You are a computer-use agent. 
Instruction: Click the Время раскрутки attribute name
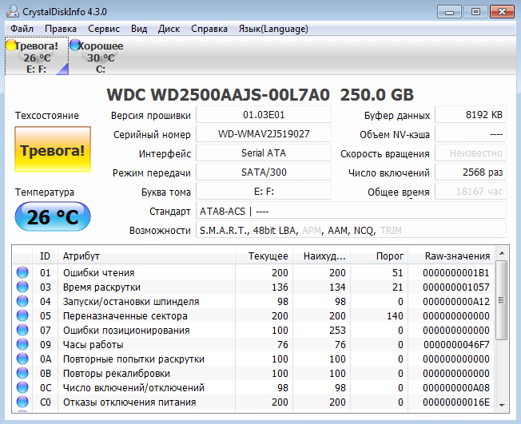(x=101, y=287)
